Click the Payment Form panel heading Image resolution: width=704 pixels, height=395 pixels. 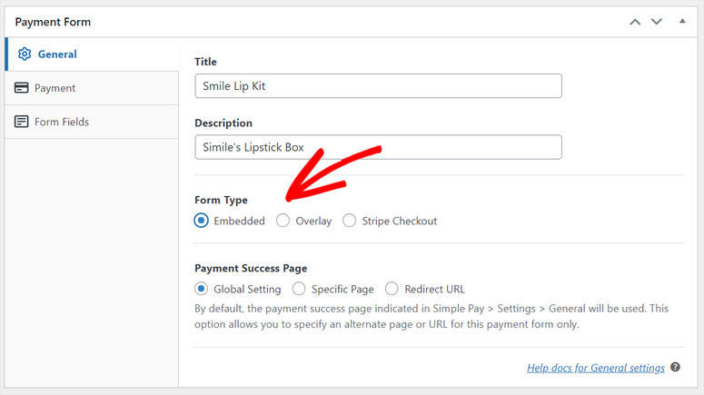tap(53, 22)
